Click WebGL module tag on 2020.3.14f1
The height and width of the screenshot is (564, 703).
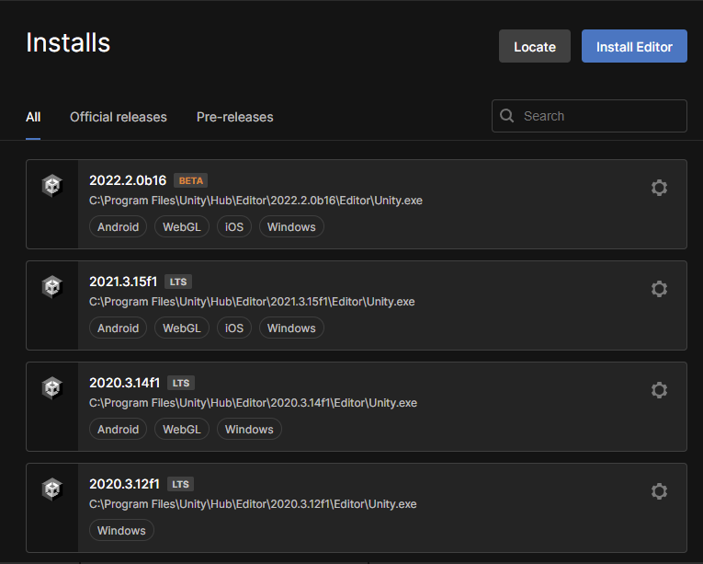[182, 430]
